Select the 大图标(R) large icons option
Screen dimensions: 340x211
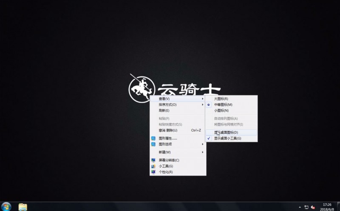pyautogui.click(x=231, y=99)
